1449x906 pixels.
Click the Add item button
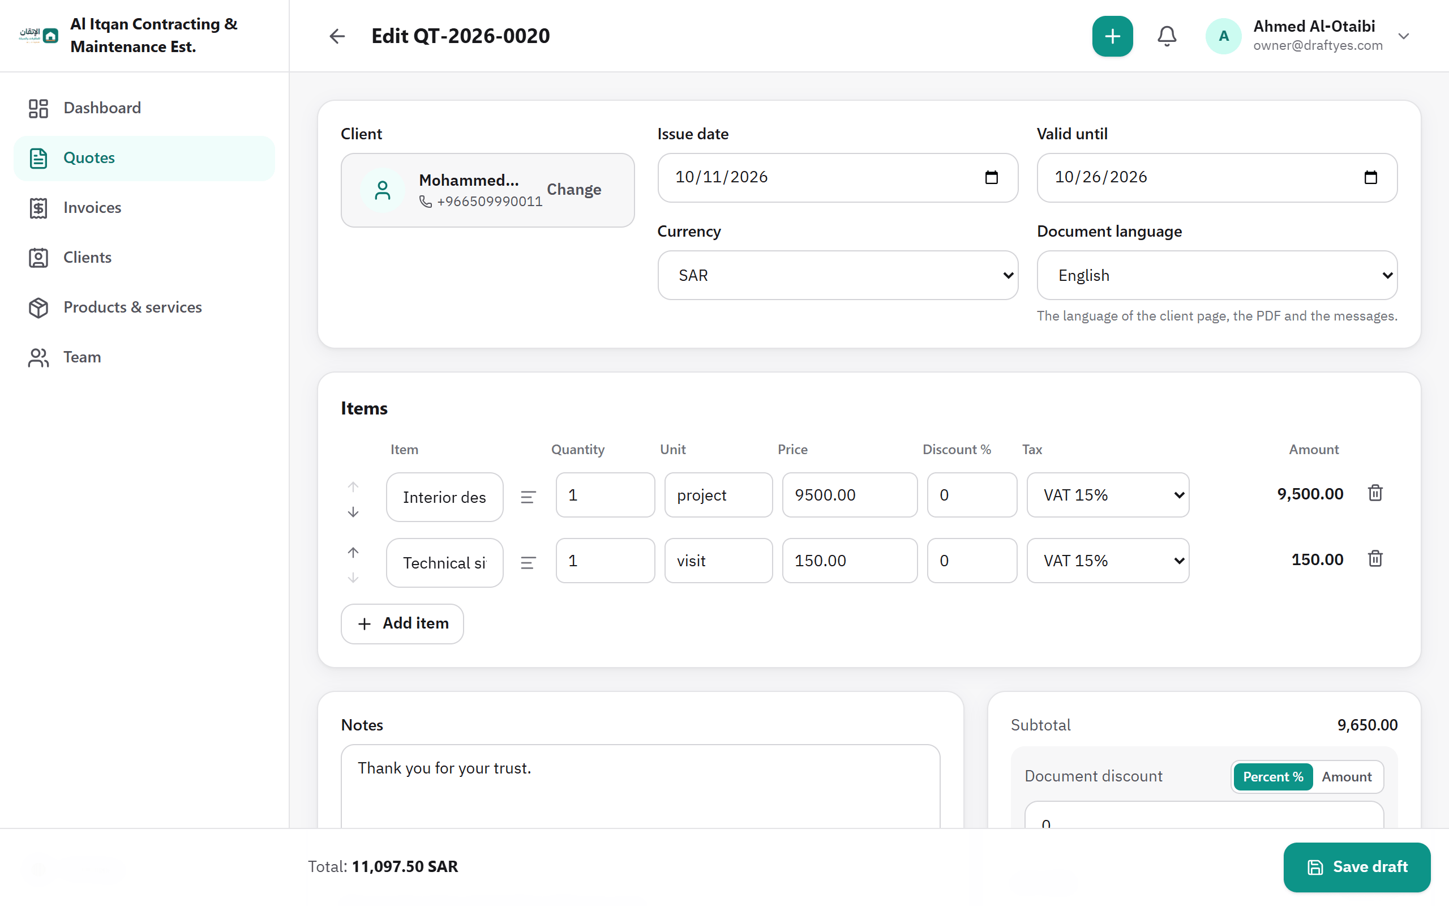click(402, 624)
